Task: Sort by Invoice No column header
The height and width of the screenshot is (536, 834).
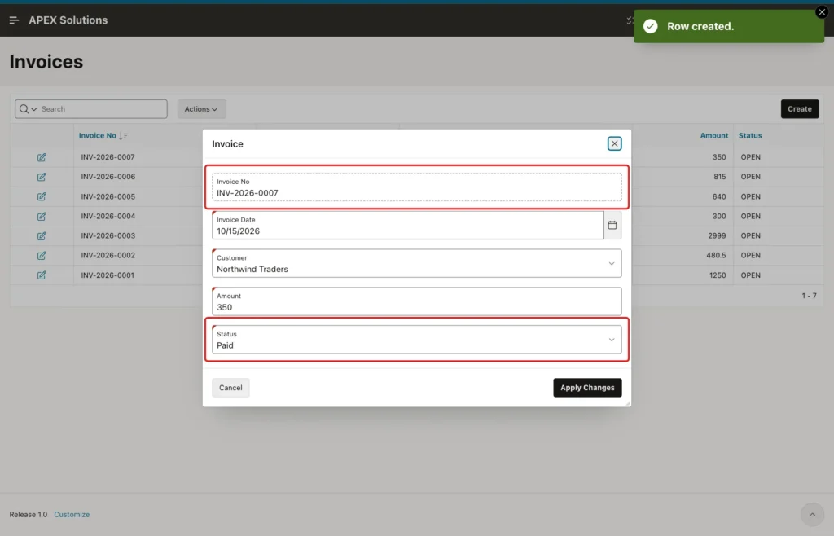Action: point(98,135)
